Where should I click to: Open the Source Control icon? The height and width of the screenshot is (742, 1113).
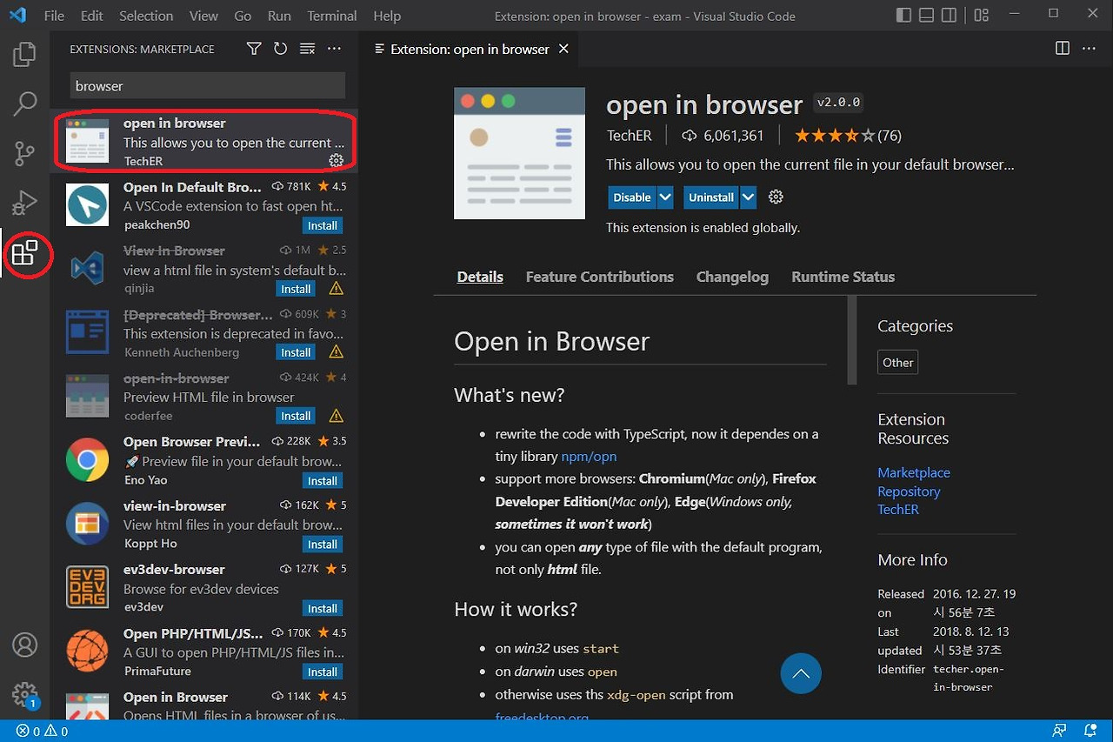(x=23, y=153)
